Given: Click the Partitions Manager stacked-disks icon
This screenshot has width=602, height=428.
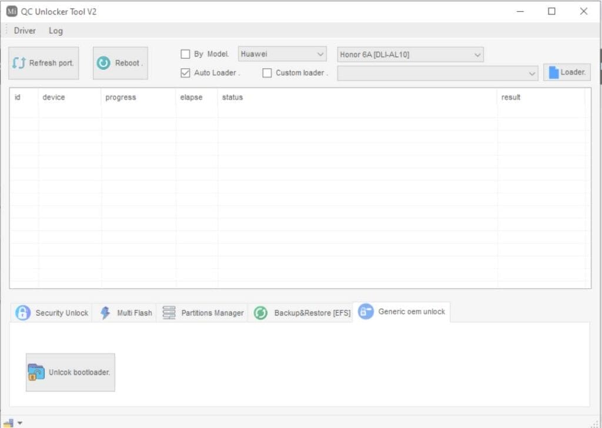Looking at the screenshot, I should 169,313.
